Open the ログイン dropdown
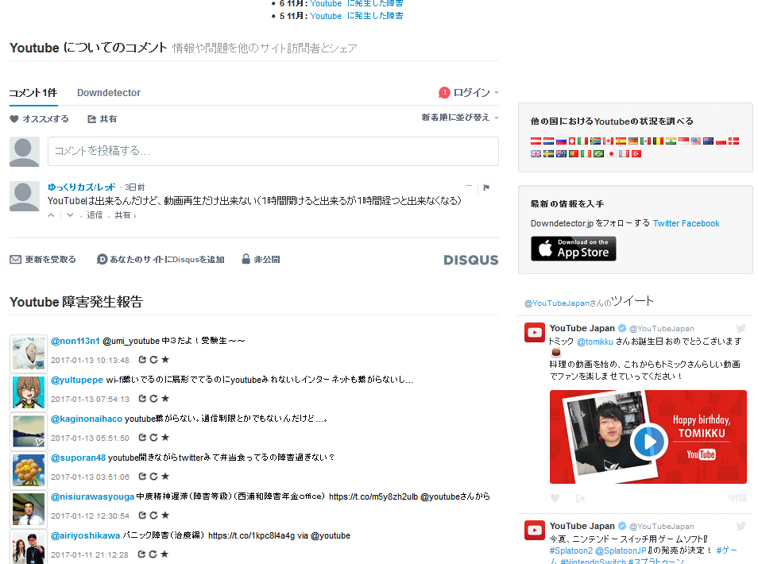The width and height of the screenshot is (758, 564). [x=475, y=92]
